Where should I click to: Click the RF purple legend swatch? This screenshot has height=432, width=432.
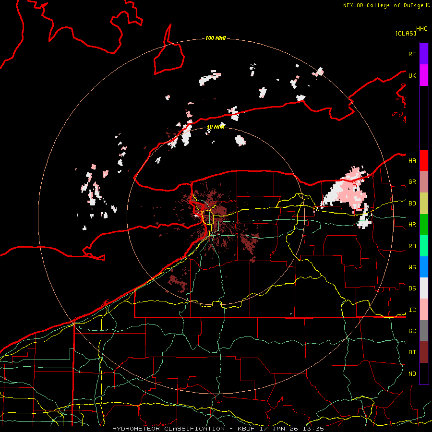[424, 54]
